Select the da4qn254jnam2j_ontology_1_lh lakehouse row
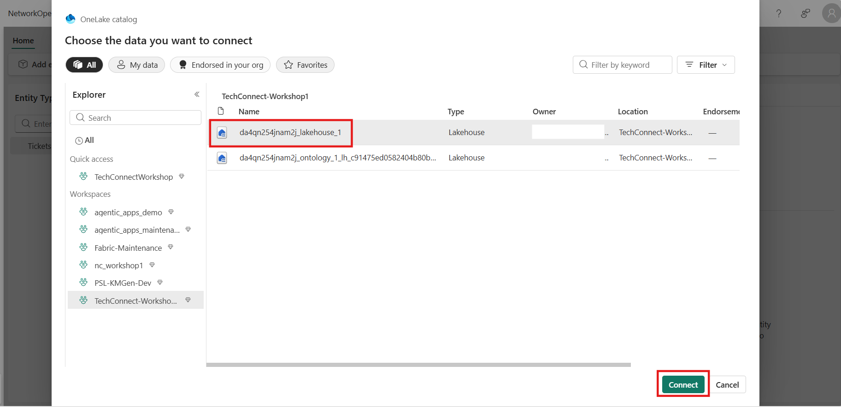 click(474, 158)
